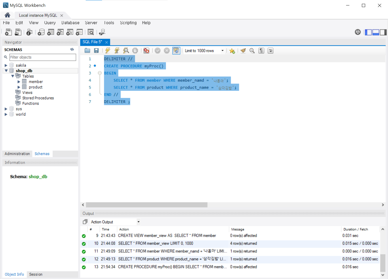
Task: Collapse the Tables node
Action: (13, 76)
